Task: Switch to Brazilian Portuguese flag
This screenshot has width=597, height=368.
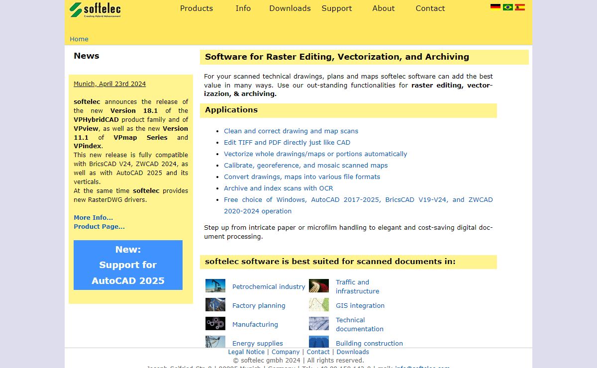Action: click(508, 7)
